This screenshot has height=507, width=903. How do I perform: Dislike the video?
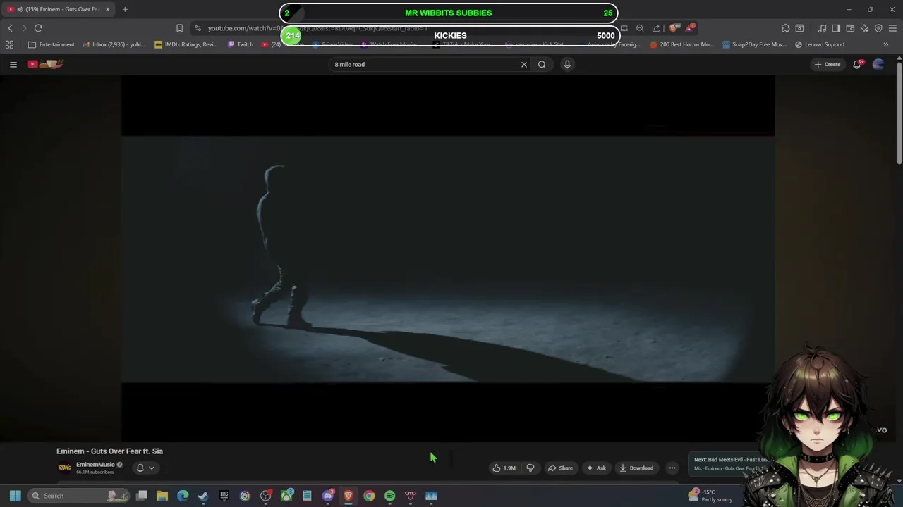click(531, 468)
